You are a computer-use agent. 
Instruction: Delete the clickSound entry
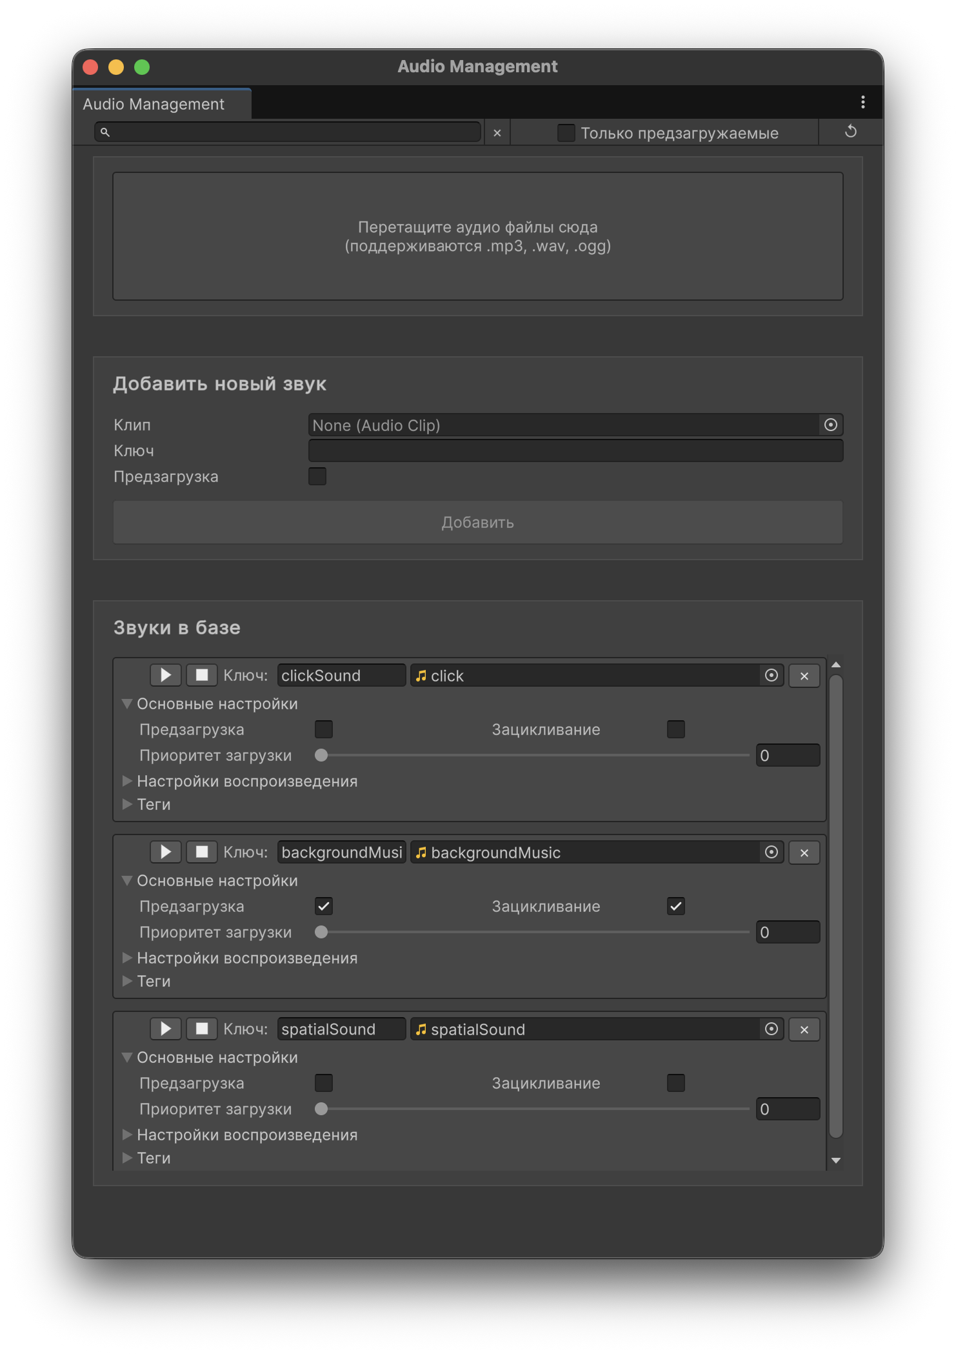[x=804, y=676]
